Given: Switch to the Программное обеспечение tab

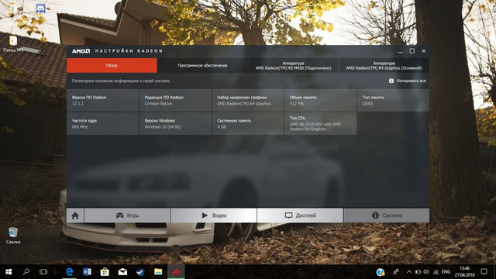Looking at the screenshot, I should point(202,65).
